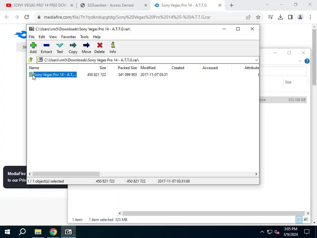This screenshot has width=317, height=238.
Task: Sort by the Created column header
Action: point(185,68)
